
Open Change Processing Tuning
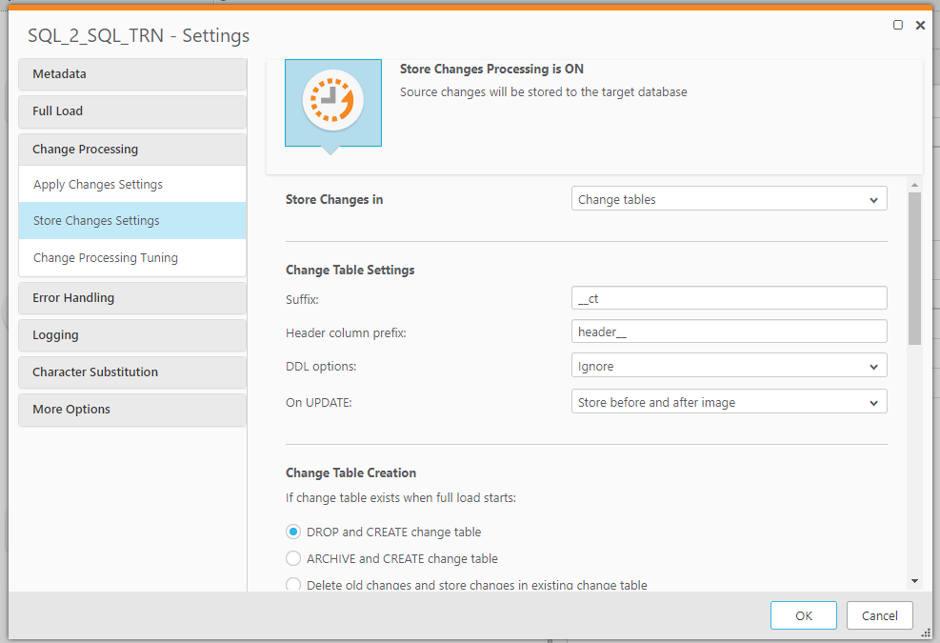tap(131, 257)
